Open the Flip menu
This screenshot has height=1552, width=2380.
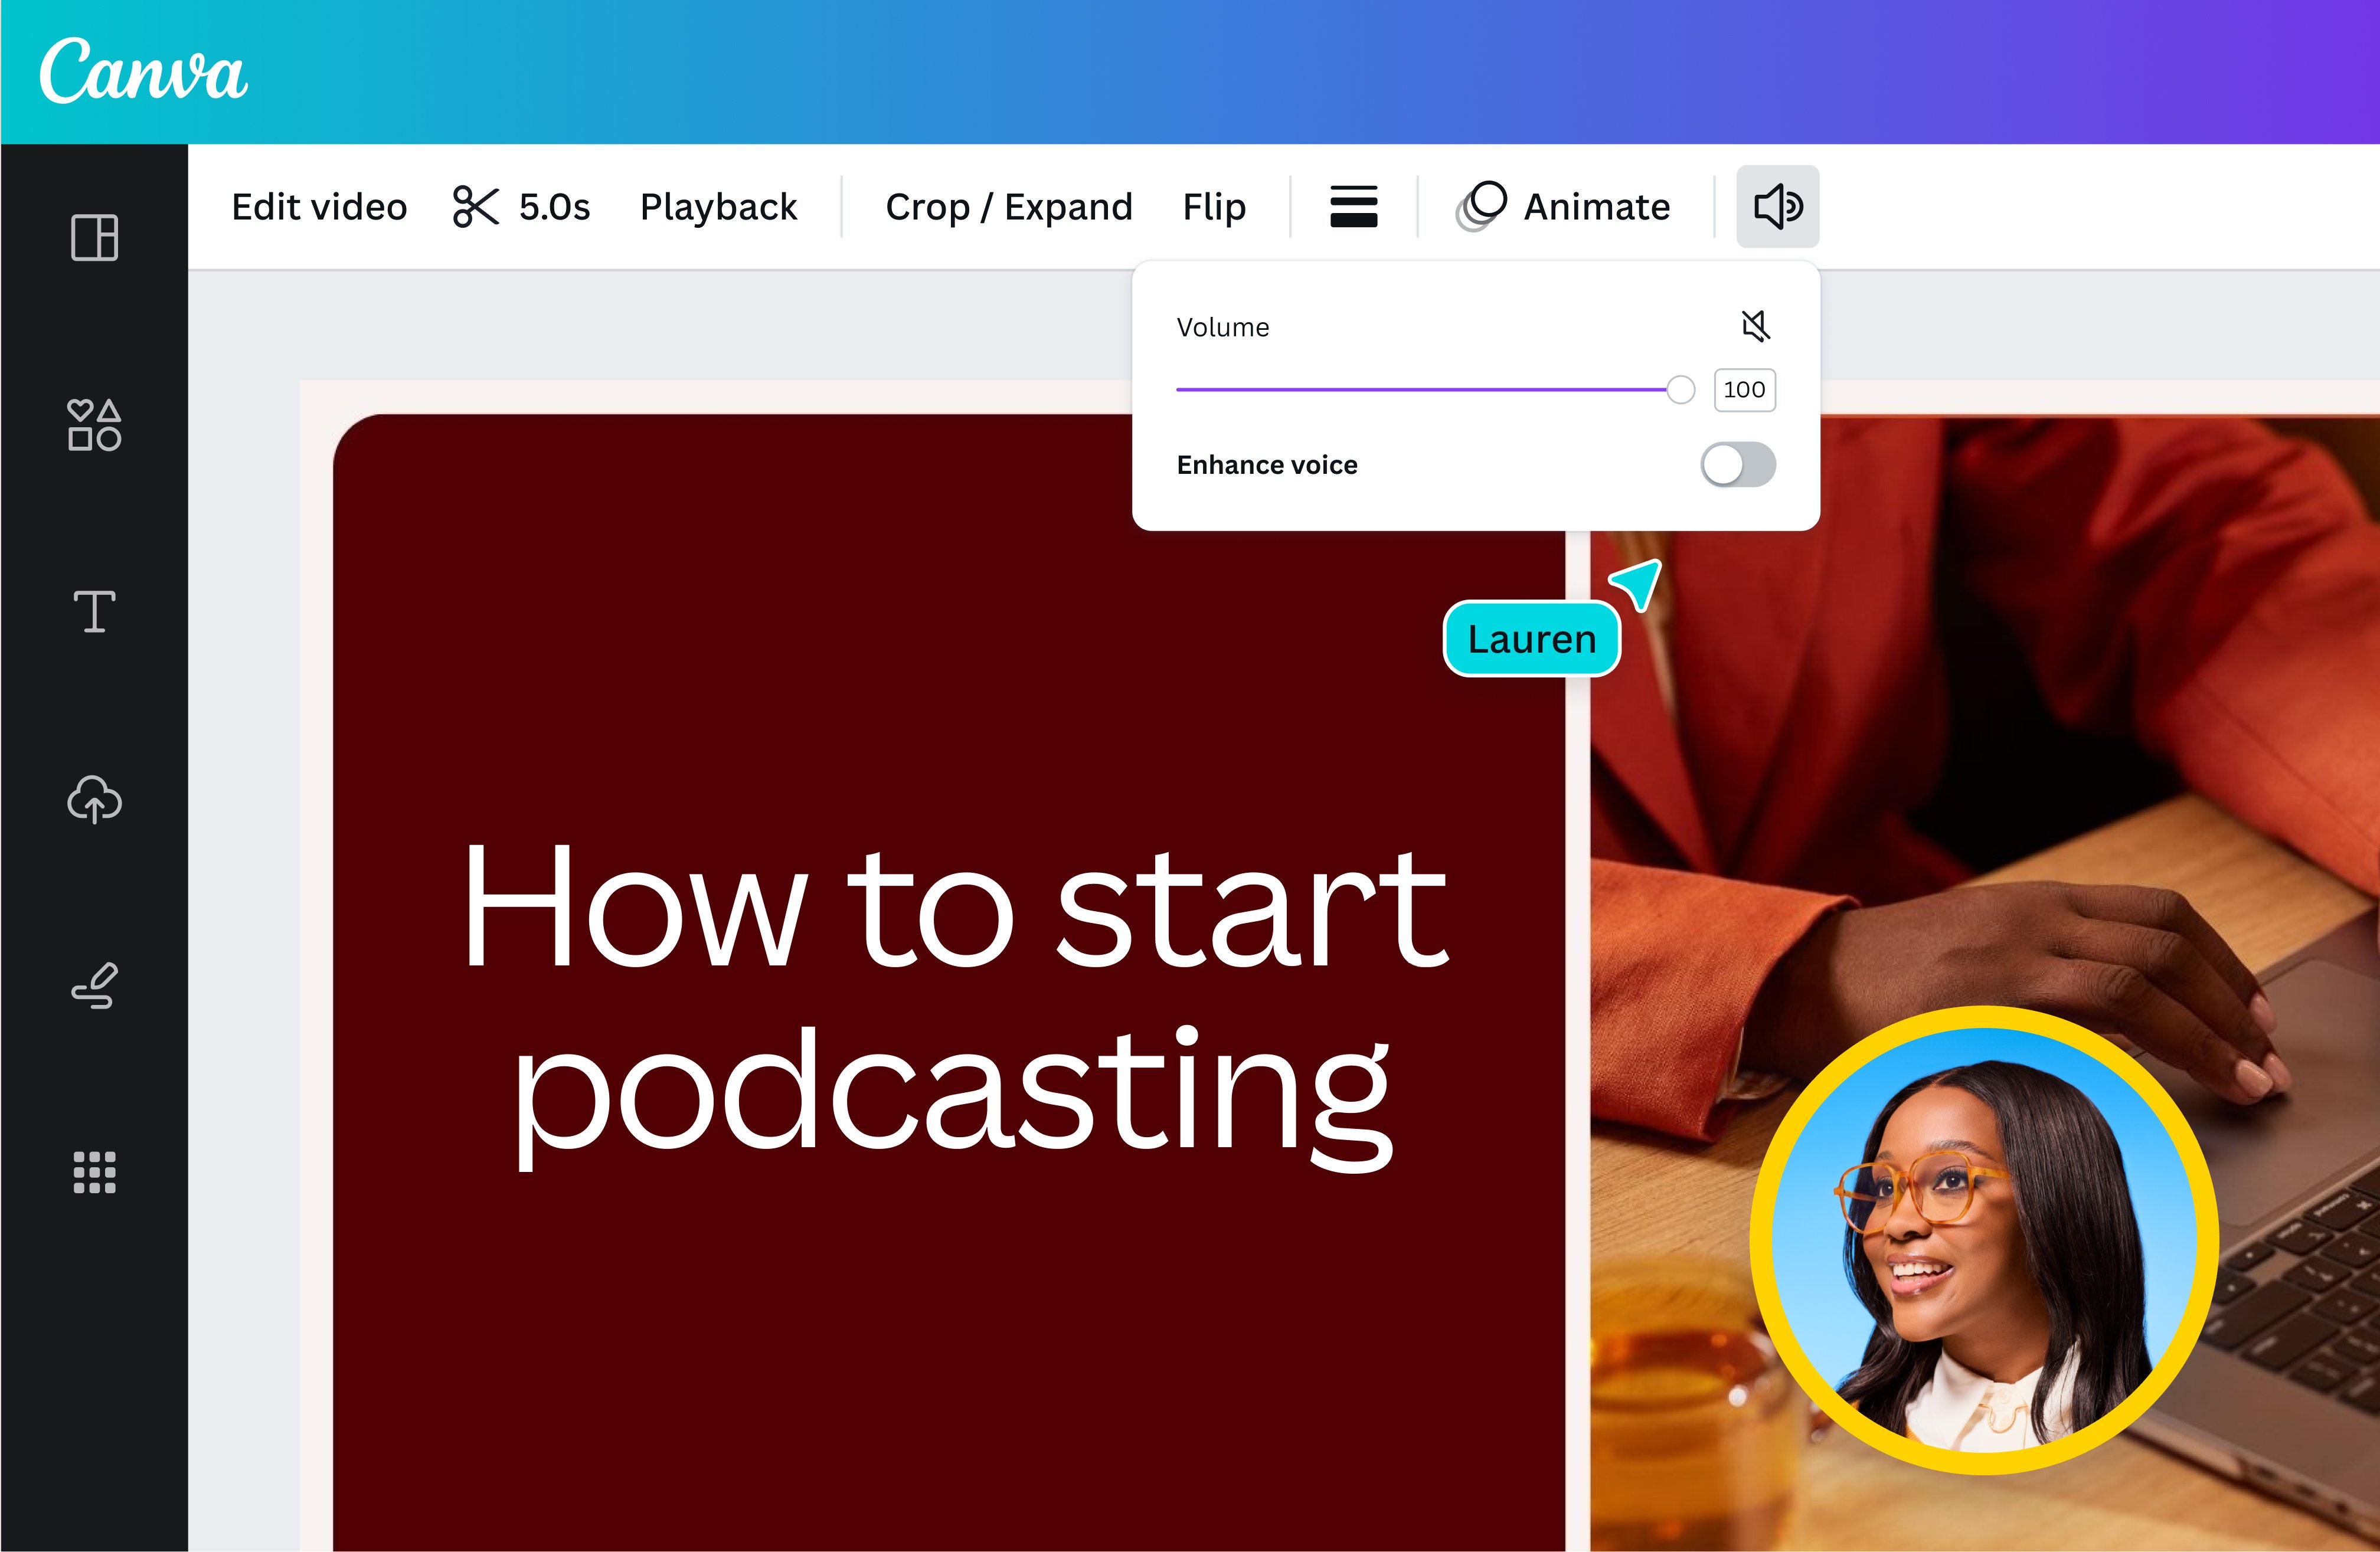[x=1214, y=206]
